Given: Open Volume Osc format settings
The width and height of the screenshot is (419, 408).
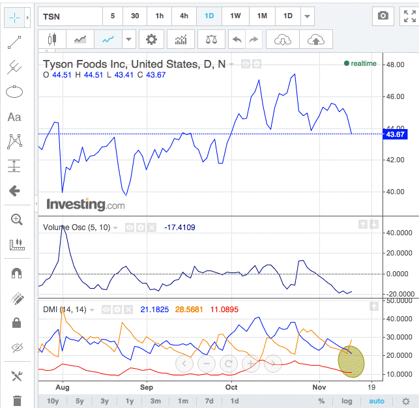Looking at the screenshot, I should click(141, 227).
